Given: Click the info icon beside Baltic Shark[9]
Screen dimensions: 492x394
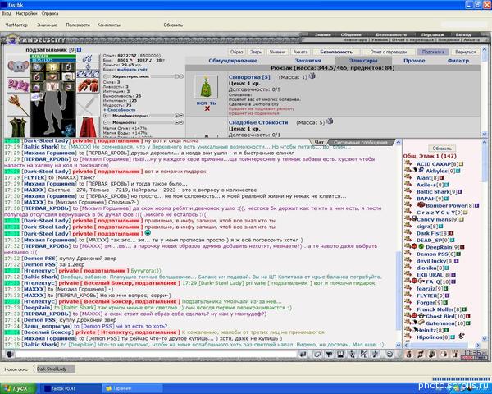Looking at the screenshot, I should (x=460, y=191).
